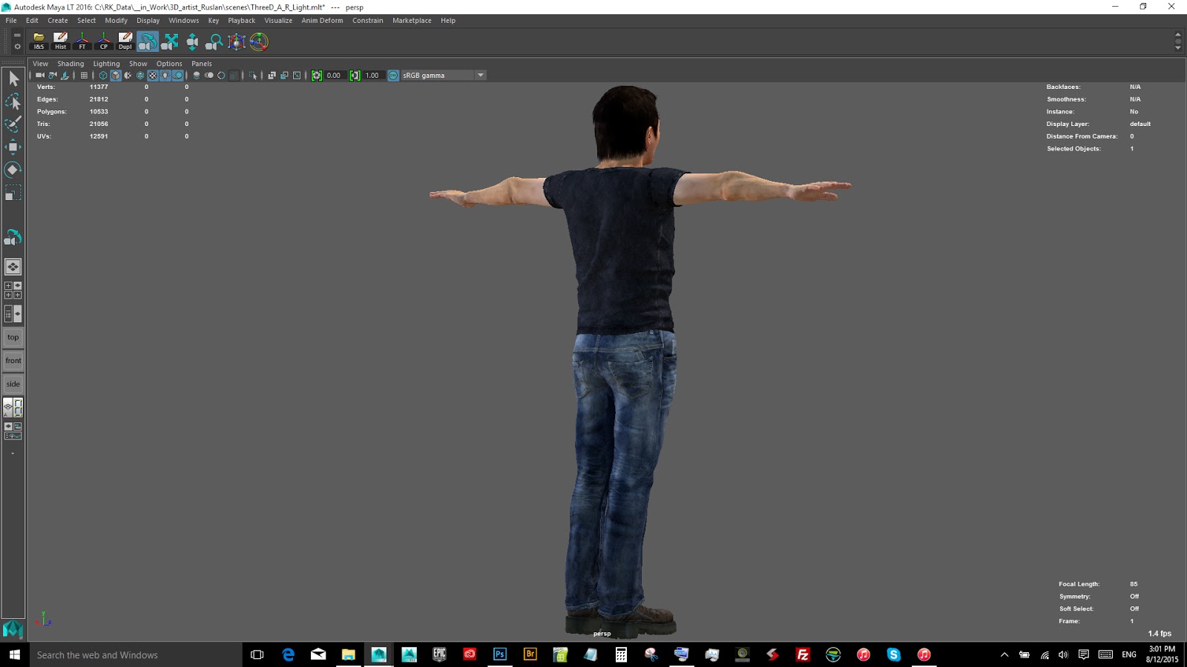Viewport: 1187px width, 667px height.
Task: Open the panel Shading menu
Action: click(x=70, y=64)
